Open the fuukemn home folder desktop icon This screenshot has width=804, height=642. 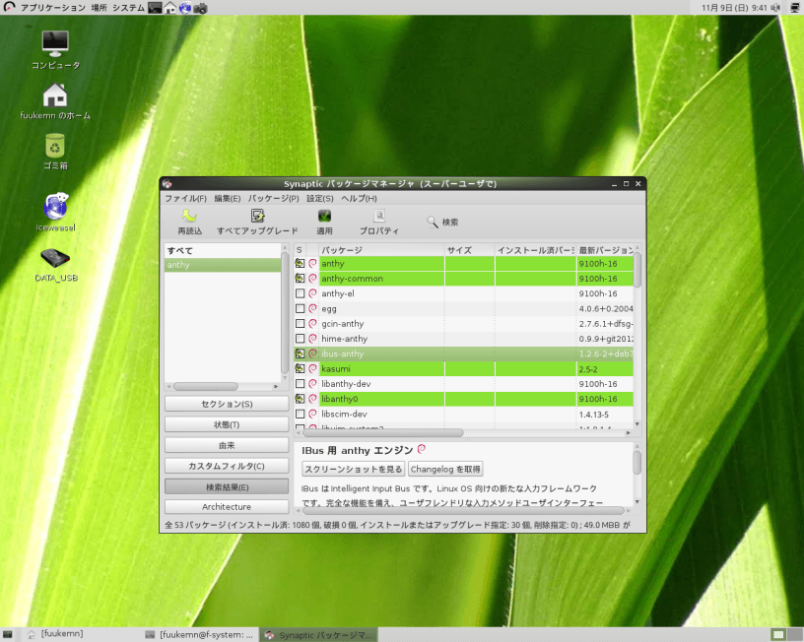coord(55,96)
